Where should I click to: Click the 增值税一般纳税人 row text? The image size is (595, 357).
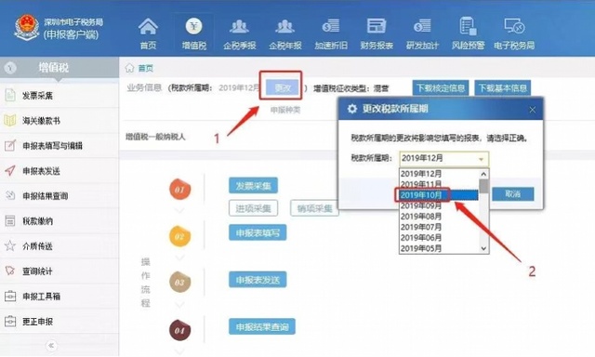pos(155,137)
